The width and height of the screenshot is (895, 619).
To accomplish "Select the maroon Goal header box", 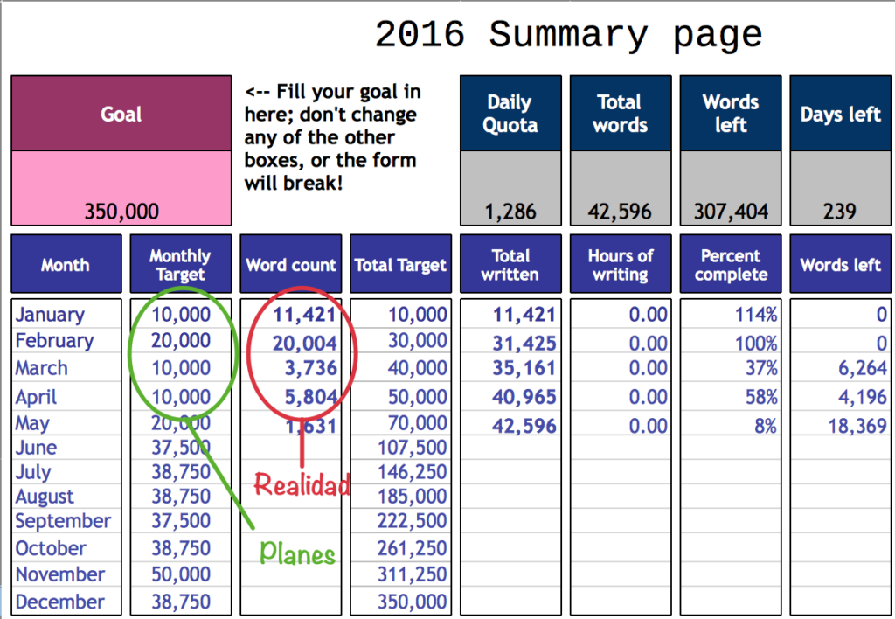I will [x=121, y=114].
